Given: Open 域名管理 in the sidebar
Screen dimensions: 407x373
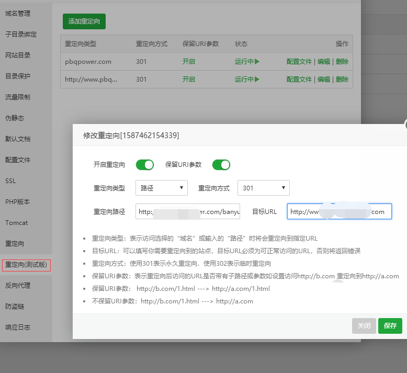Looking at the screenshot, I should point(18,14).
